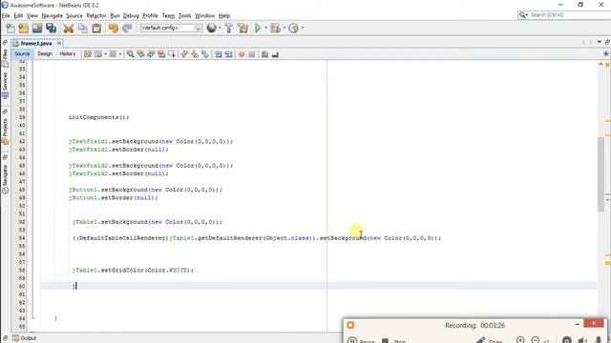Click the Save All icon
Image resolution: width=611 pixels, height=343 pixels.
tap(51, 28)
